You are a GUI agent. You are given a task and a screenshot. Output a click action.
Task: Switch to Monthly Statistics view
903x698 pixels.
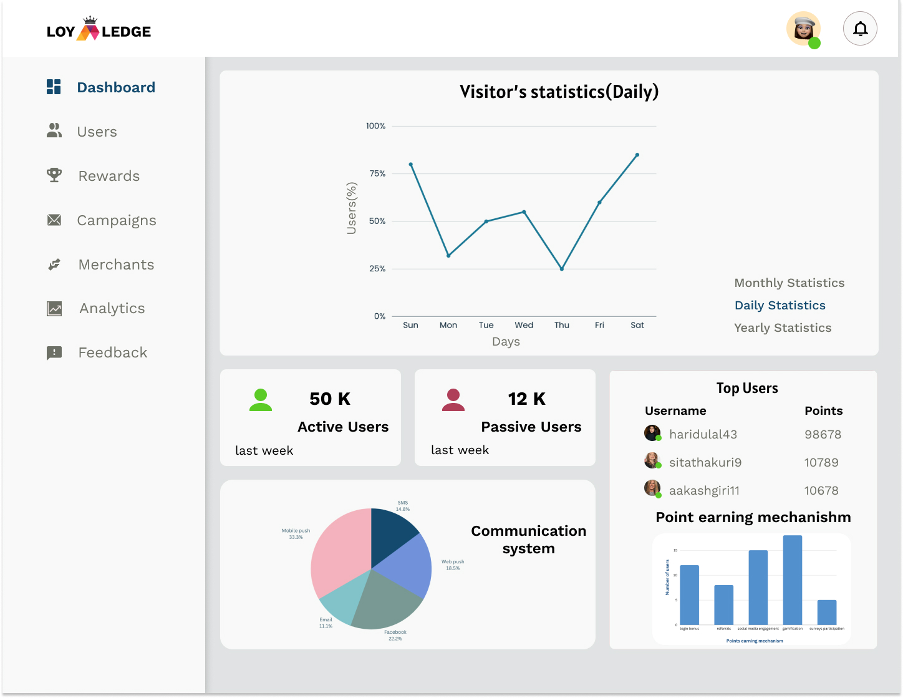(789, 283)
